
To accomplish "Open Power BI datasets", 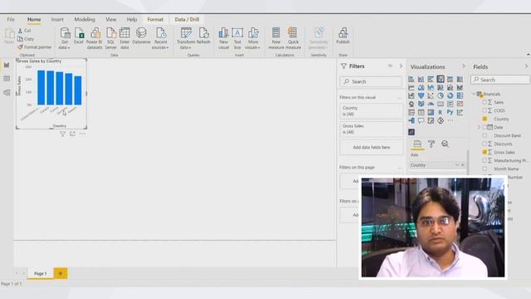I will [95, 38].
